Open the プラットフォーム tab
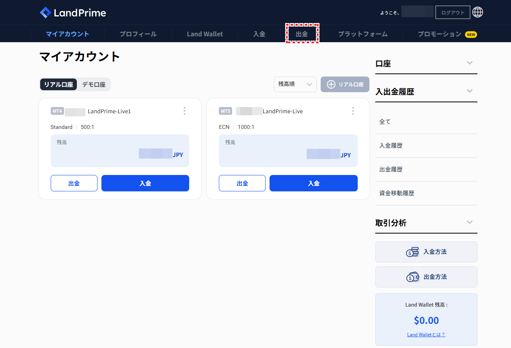 pyautogui.click(x=363, y=34)
